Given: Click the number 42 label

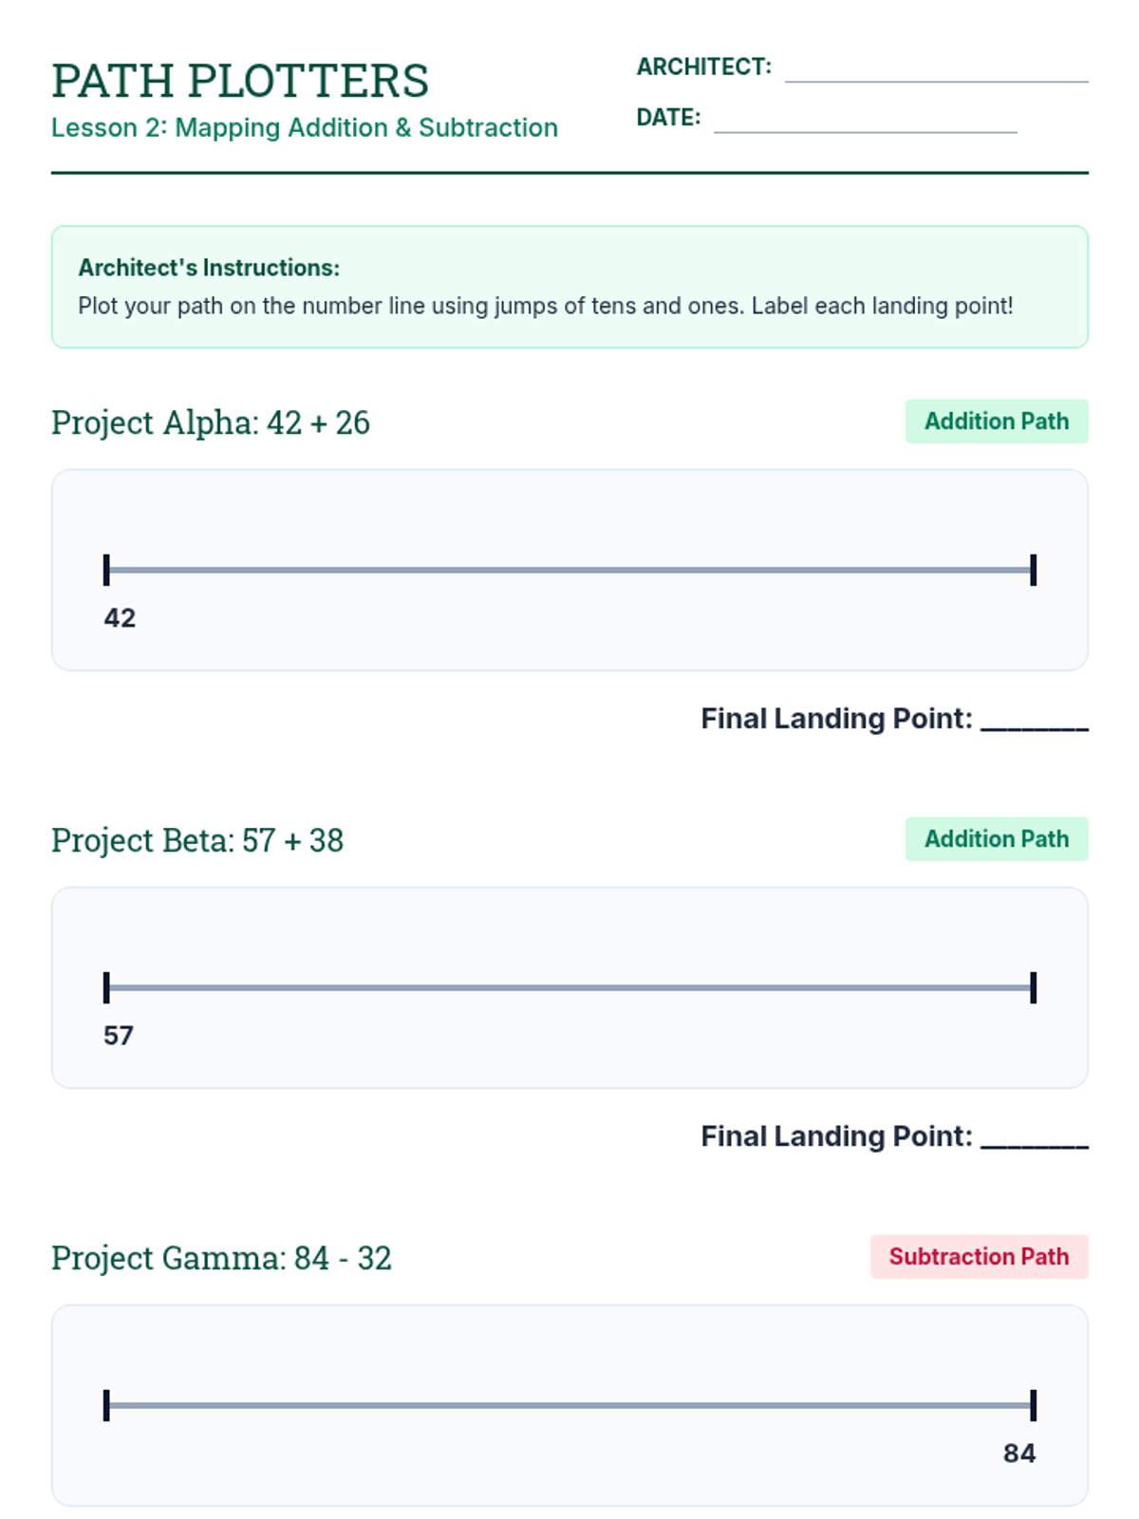Looking at the screenshot, I should (x=120, y=618).
